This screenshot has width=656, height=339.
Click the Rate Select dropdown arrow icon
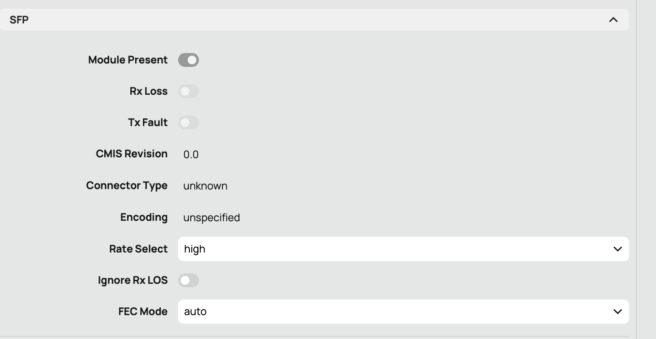click(617, 249)
